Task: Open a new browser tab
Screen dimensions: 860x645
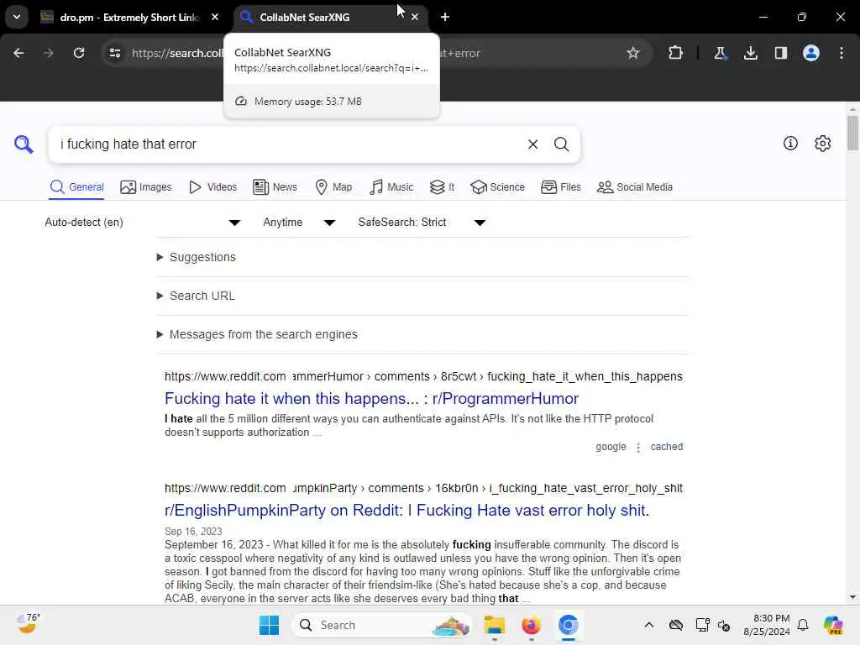Action: pyautogui.click(x=445, y=17)
